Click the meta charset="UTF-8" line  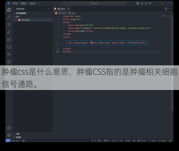pyautogui.click(x=81, y=25)
